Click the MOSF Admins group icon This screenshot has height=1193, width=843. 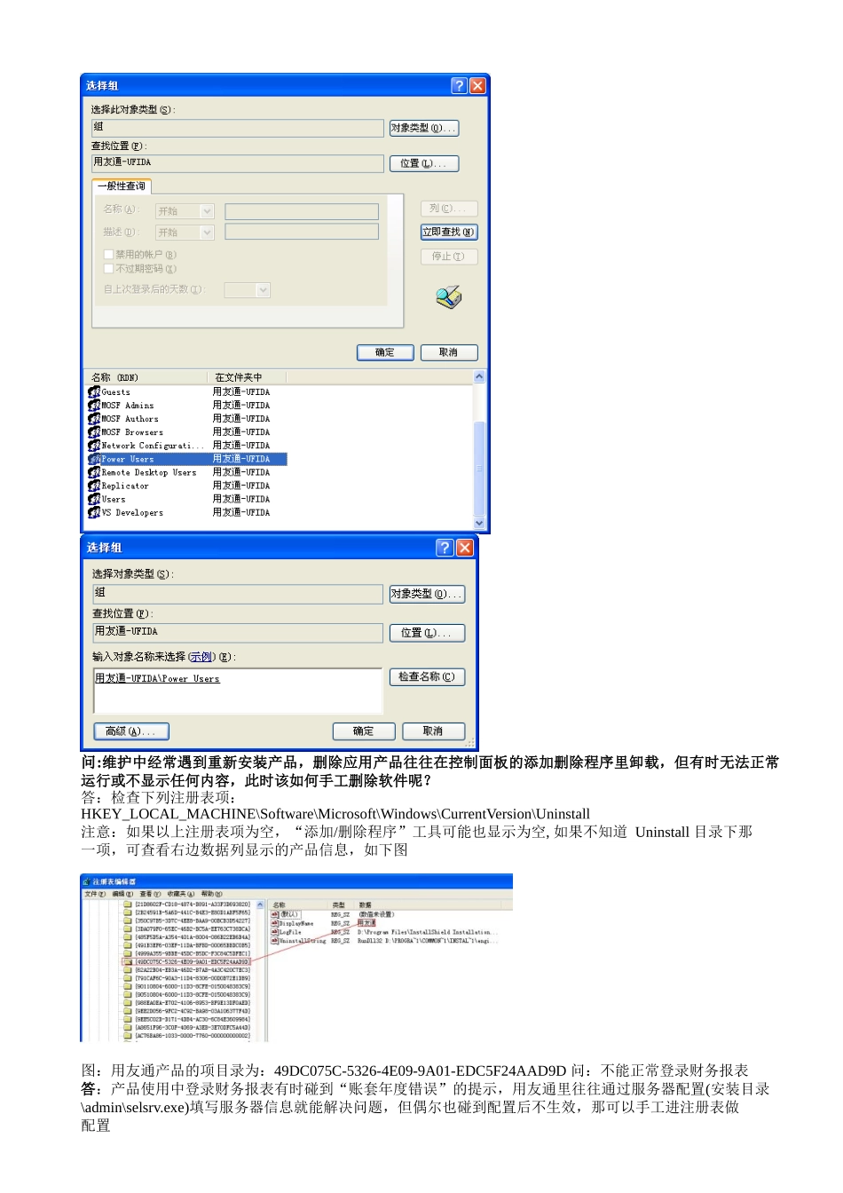[94, 405]
